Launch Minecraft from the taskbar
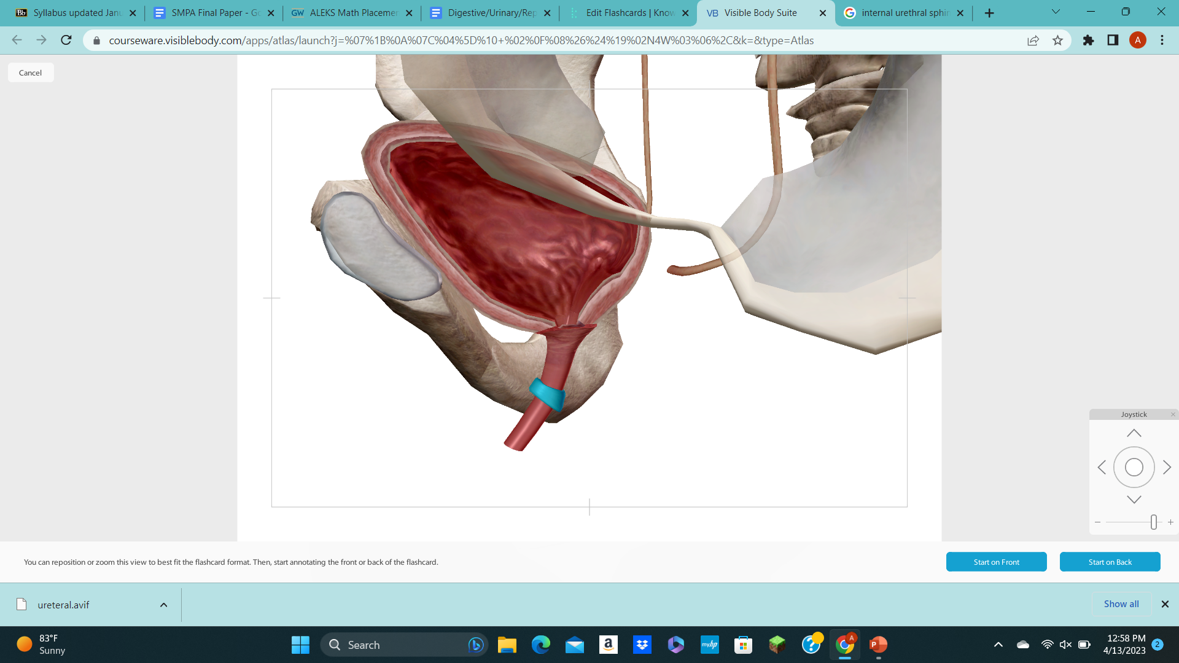The width and height of the screenshot is (1179, 663). pyautogui.click(x=777, y=645)
